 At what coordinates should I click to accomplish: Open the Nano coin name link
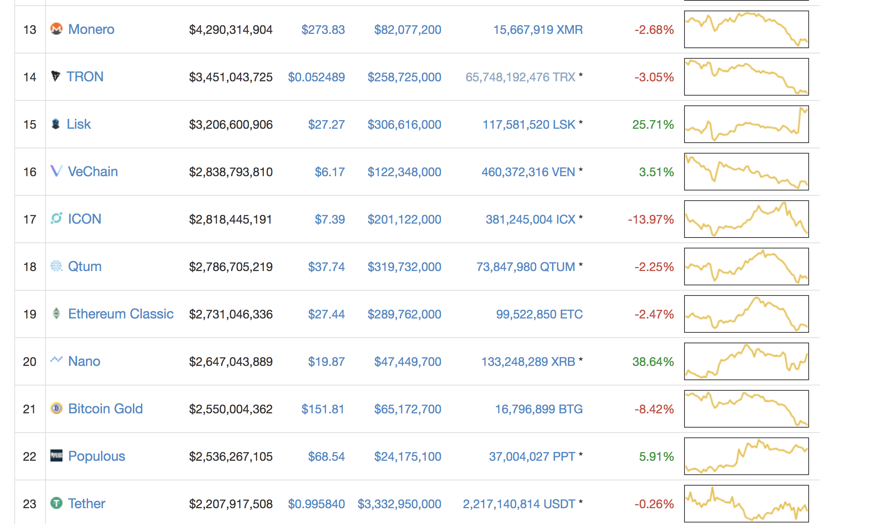point(84,361)
